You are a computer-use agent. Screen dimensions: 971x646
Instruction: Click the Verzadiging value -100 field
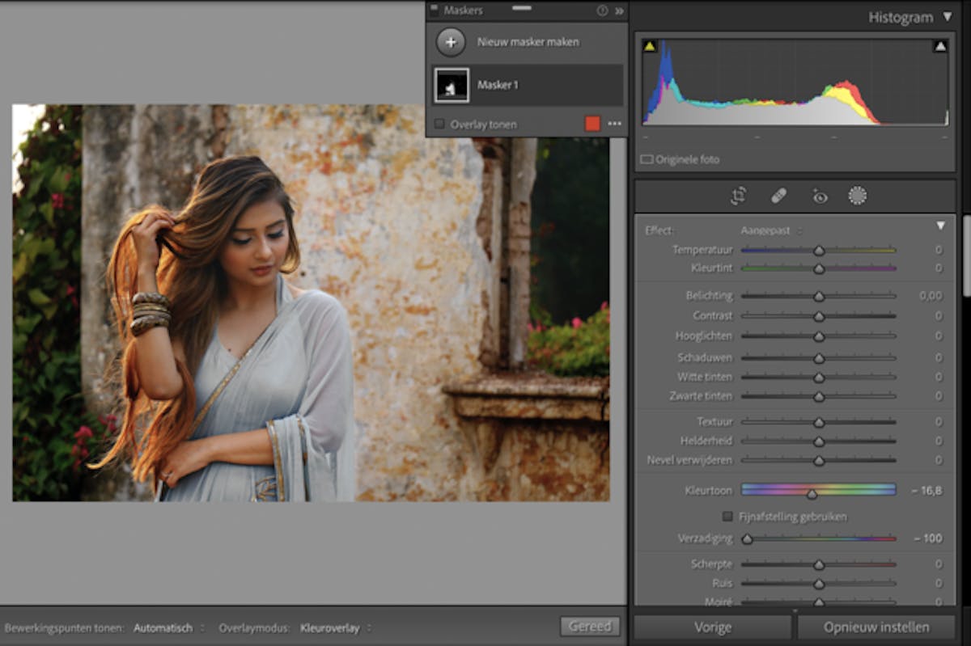click(x=927, y=538)
